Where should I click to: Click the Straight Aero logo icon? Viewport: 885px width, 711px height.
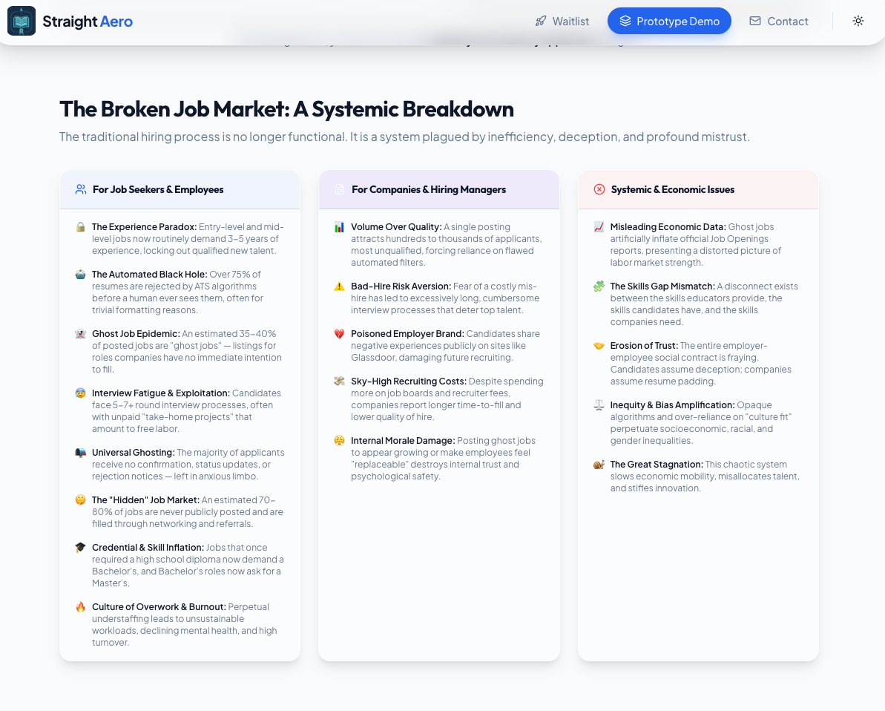click(22, 21)
